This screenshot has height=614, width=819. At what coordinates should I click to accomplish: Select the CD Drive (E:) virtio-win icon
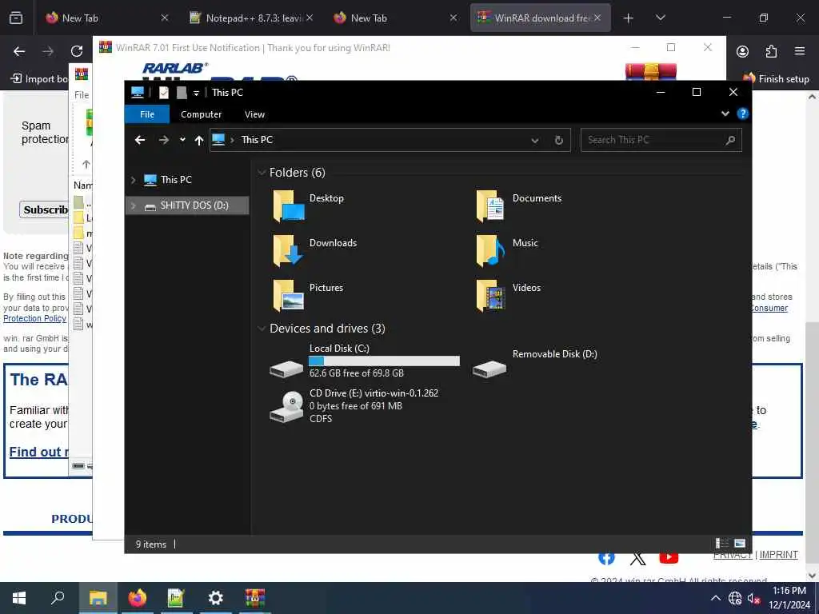pos(286,406)
